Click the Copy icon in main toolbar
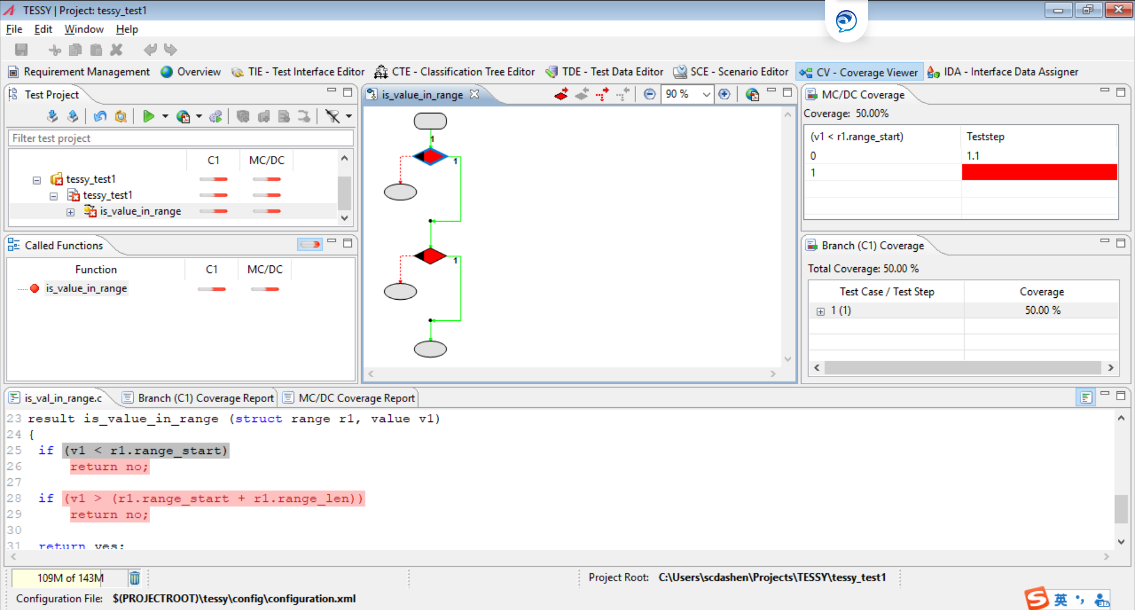The image size is (1135, 610). tap(75, 50)
